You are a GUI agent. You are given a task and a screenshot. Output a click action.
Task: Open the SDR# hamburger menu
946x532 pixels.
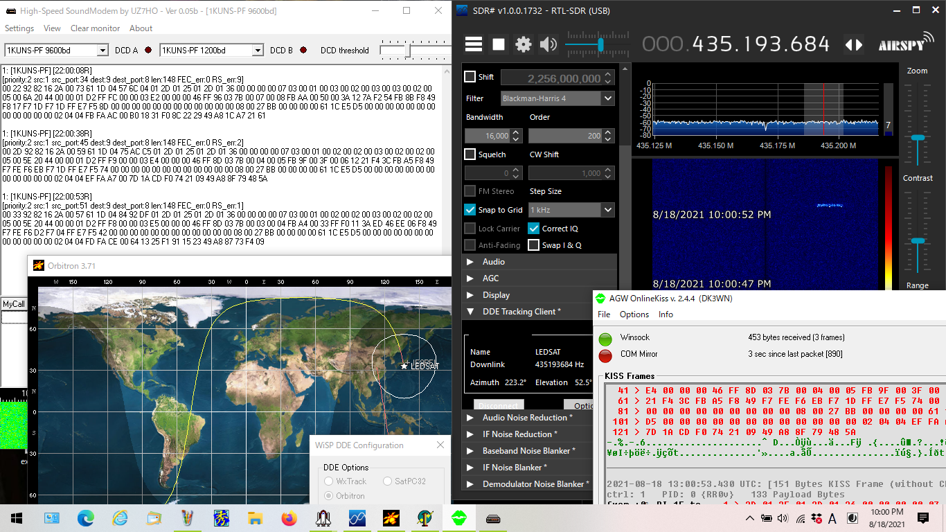click(x=474, y=44)
